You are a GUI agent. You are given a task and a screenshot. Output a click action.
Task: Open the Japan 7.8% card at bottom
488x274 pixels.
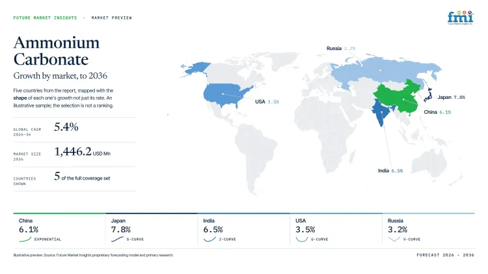(x=152, y=230)
